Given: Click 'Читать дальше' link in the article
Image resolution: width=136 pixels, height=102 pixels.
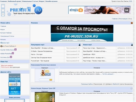Looking at the screenshot, I should click(108, 74).
